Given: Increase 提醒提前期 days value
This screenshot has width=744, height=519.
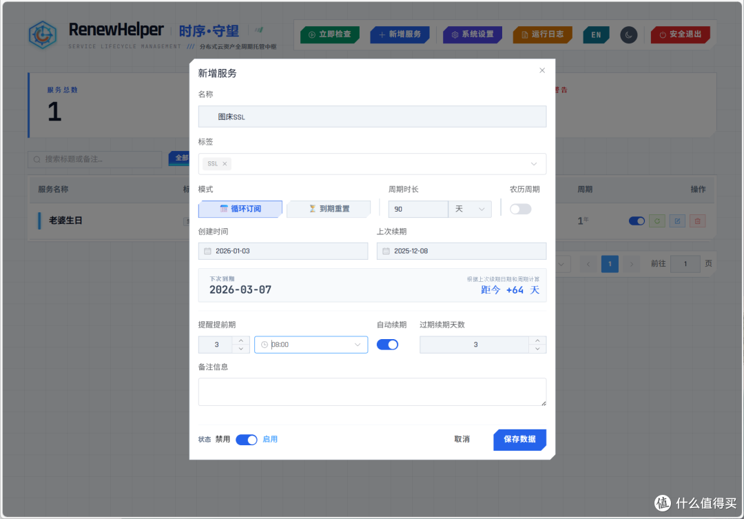Looking at the screenshot, I should [241, 340].
